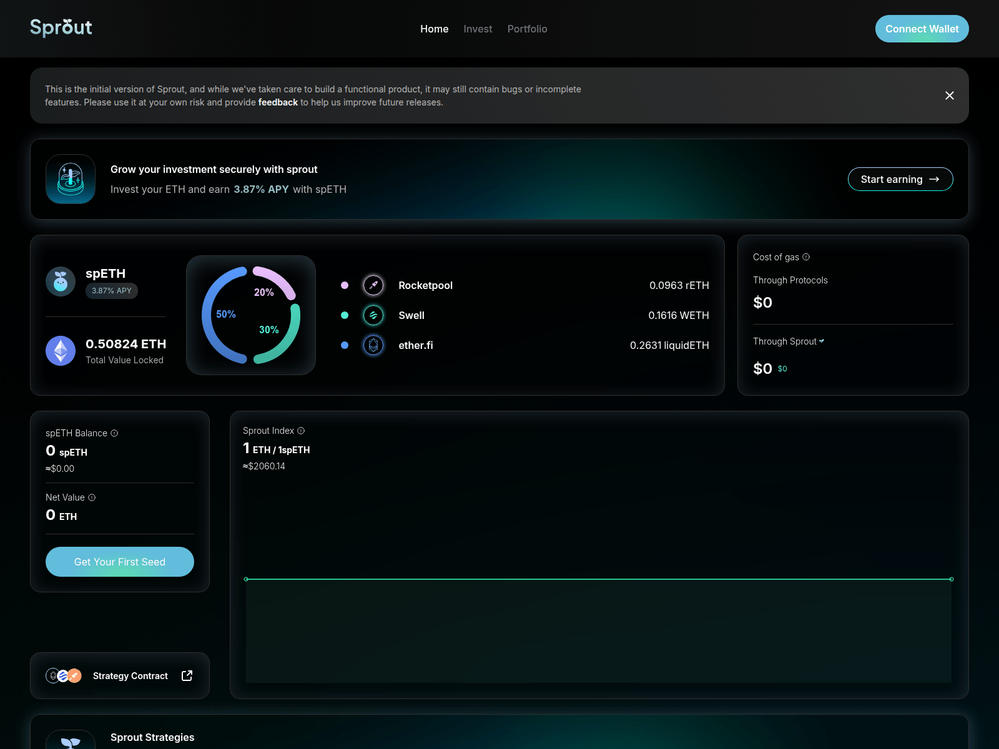Click the Sprout logo in header

coord(61,28)
